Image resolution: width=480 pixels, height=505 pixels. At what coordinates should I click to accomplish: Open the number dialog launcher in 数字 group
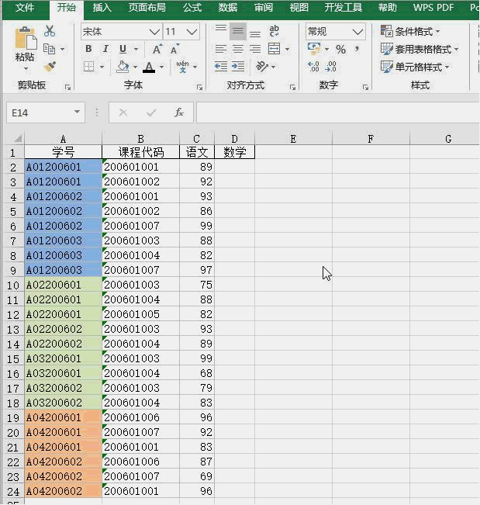[365, 87]
